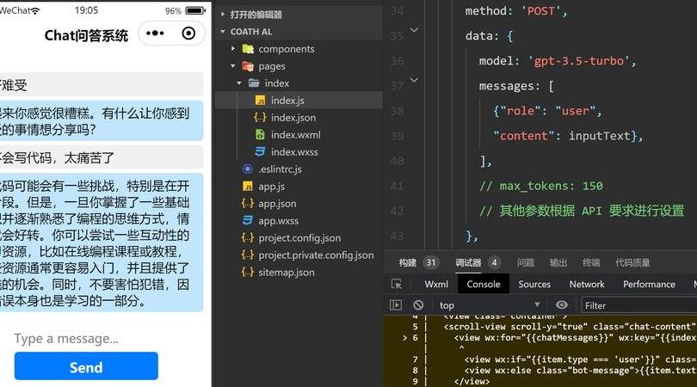Tap the 不会写代码，太痛苦了 user message

102,157
